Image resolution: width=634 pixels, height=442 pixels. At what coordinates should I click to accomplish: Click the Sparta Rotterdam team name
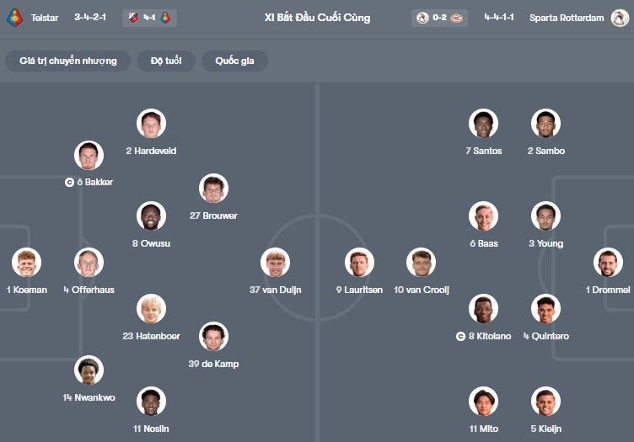coord(566,17)
